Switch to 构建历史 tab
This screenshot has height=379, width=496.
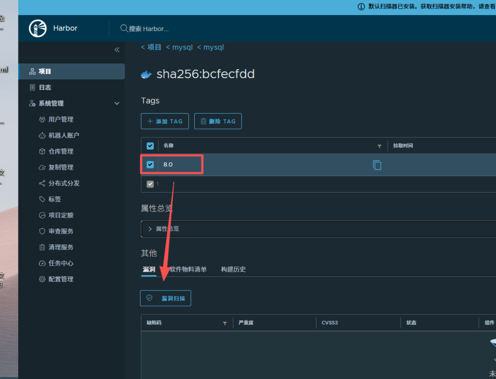click(233, 269)
